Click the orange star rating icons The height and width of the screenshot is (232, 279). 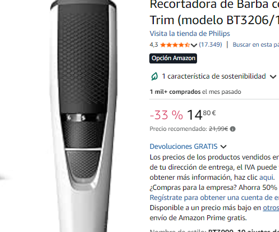[x=175, y=45]
